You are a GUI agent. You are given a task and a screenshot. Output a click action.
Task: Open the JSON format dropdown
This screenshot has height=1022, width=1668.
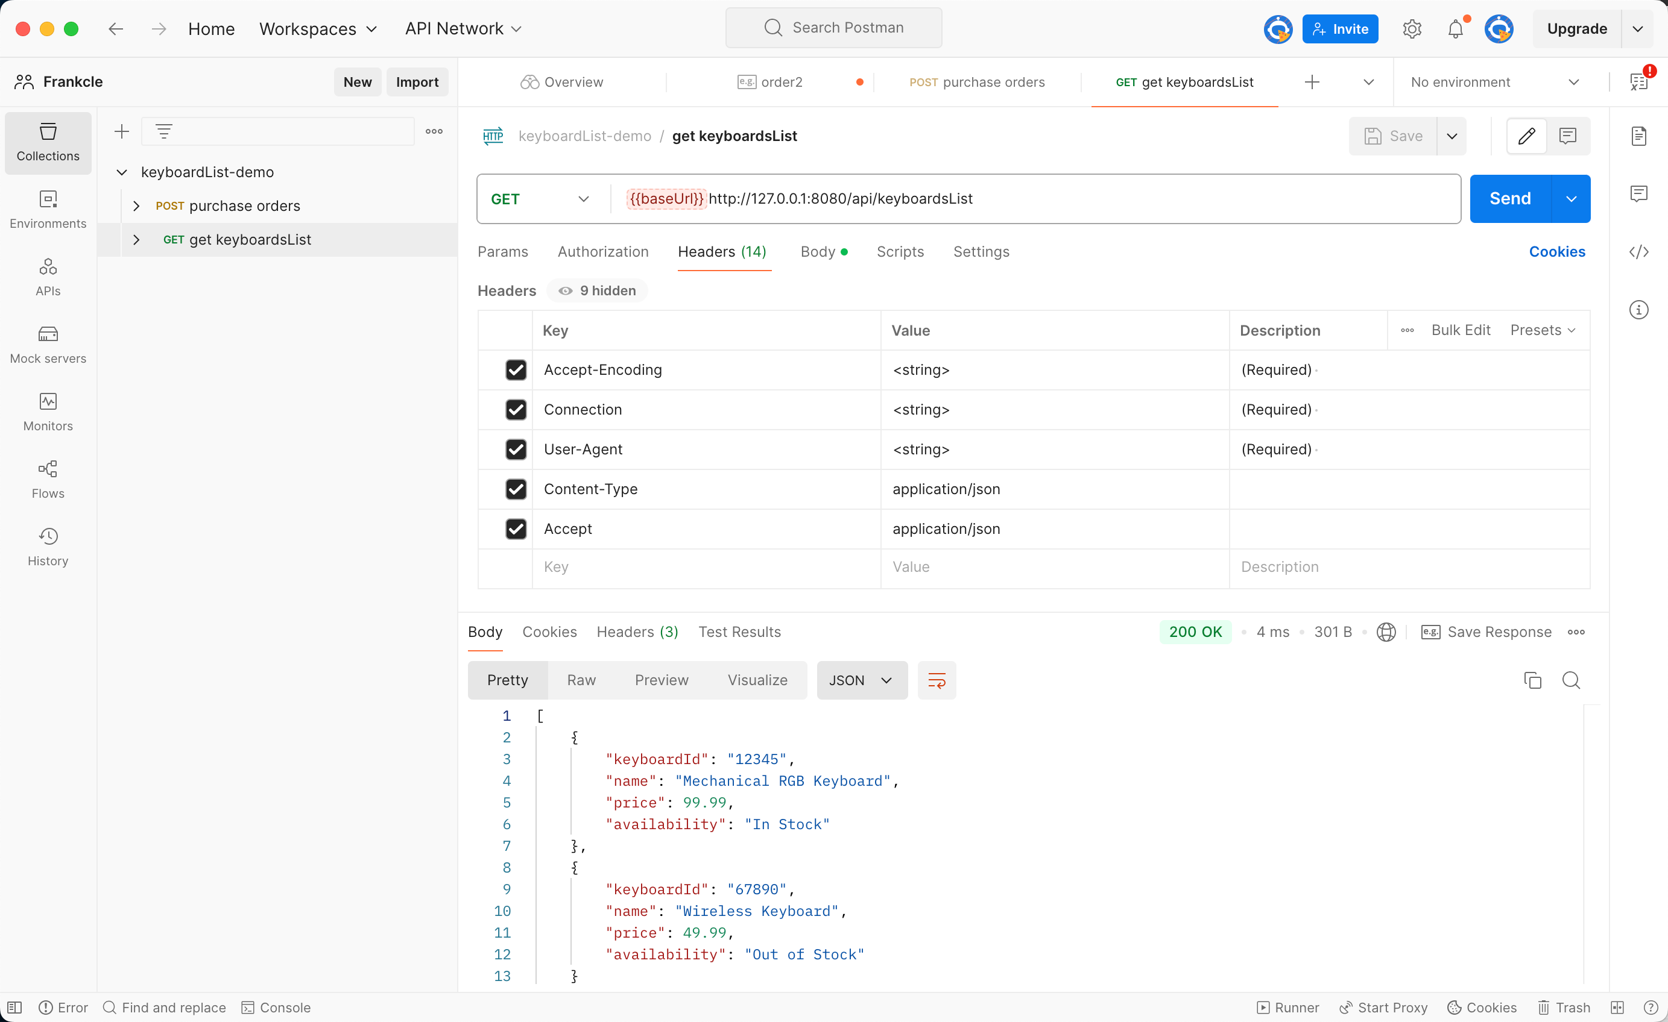[x=862, y=680]
